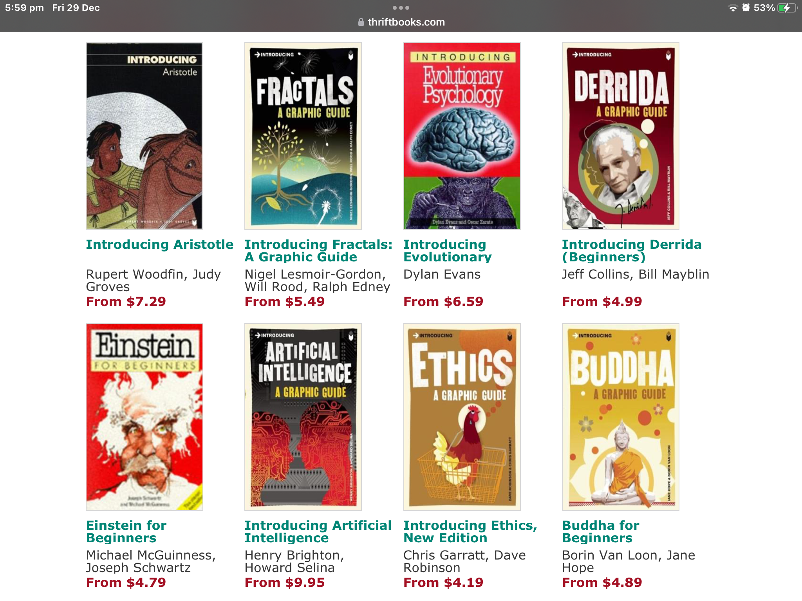Open the Buddha graphic guide cover
This screenshot has height=601, width=802.
coord(621,417)
